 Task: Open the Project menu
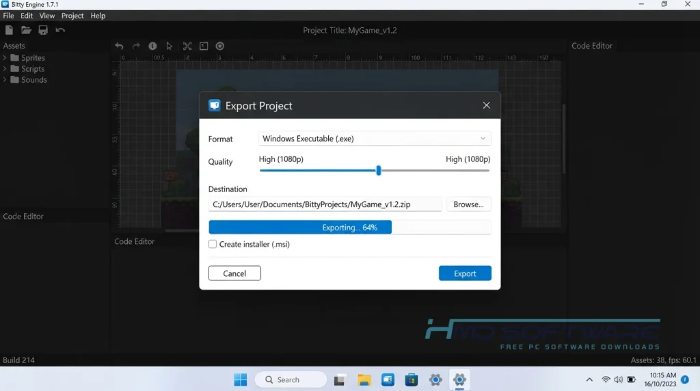[x=72, y=16]
